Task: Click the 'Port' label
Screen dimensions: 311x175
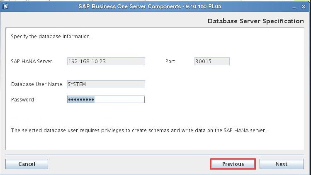Action: coord(170,62)
